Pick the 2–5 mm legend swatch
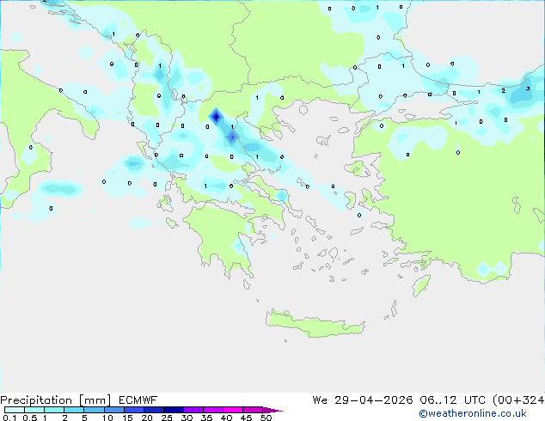 [74, 410]
